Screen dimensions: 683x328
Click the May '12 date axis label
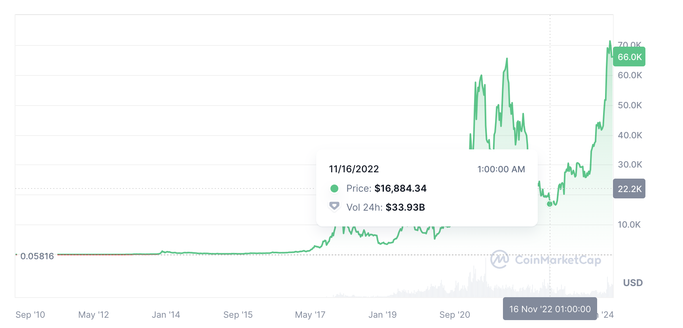point(93,315)
